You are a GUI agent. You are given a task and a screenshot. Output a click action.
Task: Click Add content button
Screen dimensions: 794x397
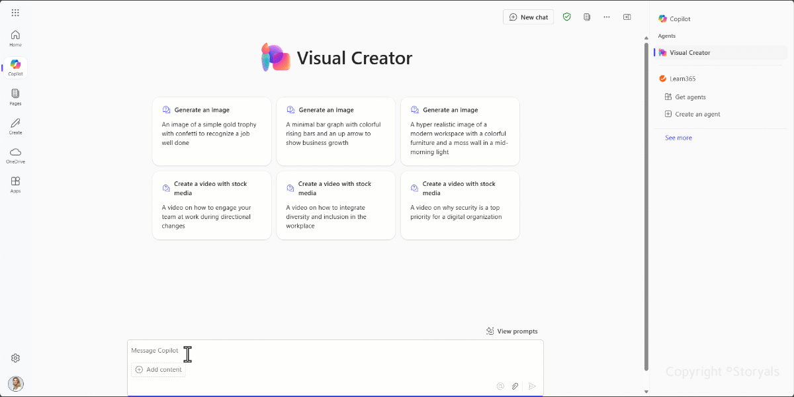pos(159,369)
